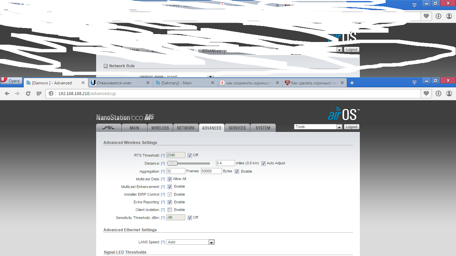
Task: Reload the advanced.cgi page
Action: (28, 94)
